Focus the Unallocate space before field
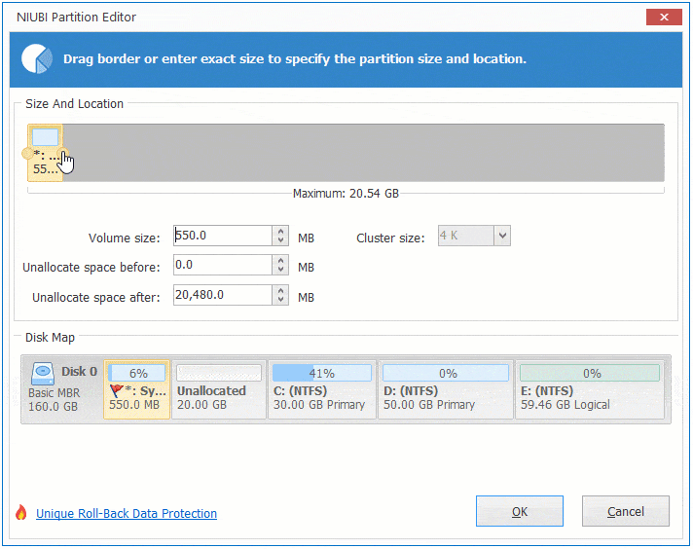The height and width of the screenshot is (549, 693). point(222,265)
